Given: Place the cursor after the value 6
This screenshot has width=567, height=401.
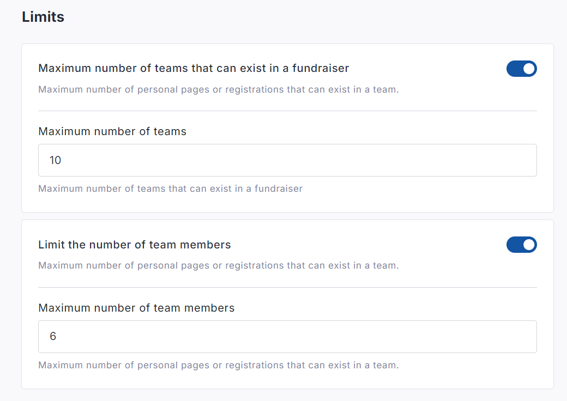Looking at the screenshot, I should click(57, 337).
